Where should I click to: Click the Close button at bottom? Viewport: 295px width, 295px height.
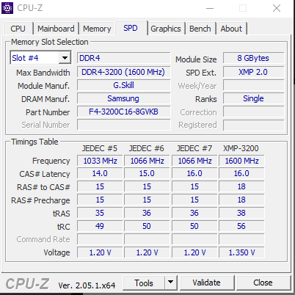tap(263, 283)
